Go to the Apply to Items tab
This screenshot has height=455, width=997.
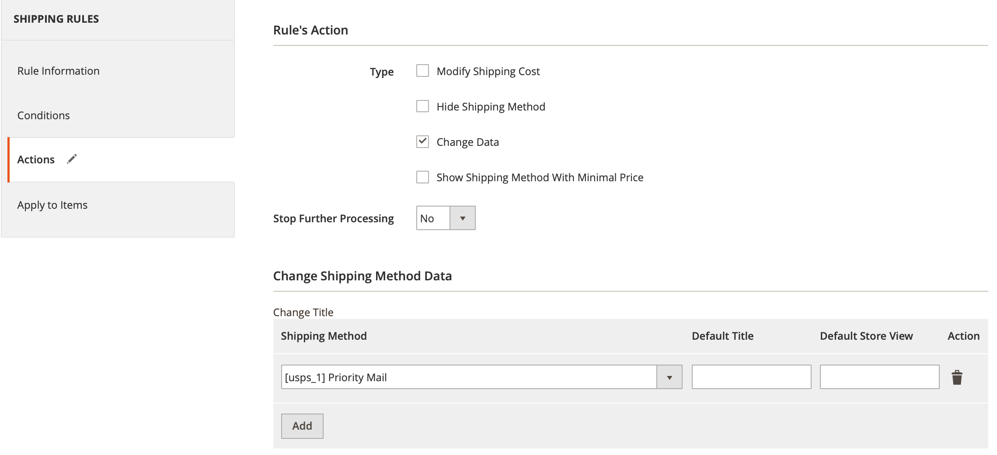click(x=52, y=205)
